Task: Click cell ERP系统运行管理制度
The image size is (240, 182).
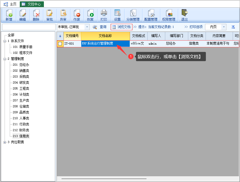Action: (105, 44)
